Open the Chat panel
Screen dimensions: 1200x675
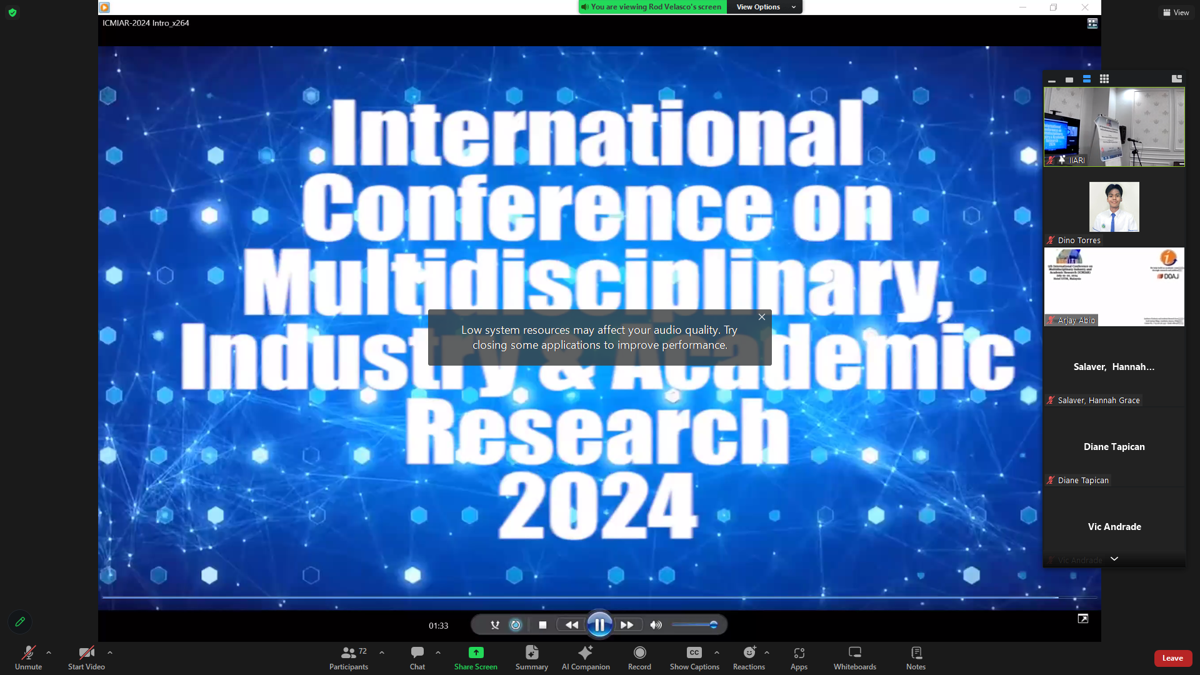pyautogui.click(x=417, y=657)
